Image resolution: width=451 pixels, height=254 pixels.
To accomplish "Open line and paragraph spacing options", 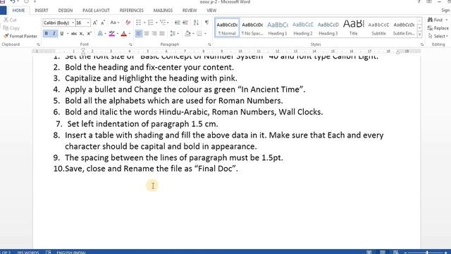I will (173, 34).
